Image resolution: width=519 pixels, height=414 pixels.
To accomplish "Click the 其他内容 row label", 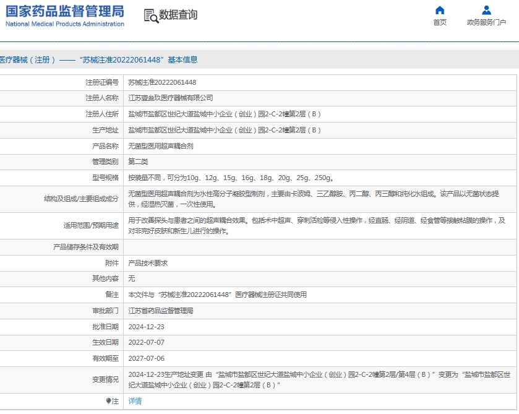I will pos(105,278).
